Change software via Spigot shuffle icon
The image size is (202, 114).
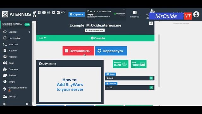tap(151, 78)
